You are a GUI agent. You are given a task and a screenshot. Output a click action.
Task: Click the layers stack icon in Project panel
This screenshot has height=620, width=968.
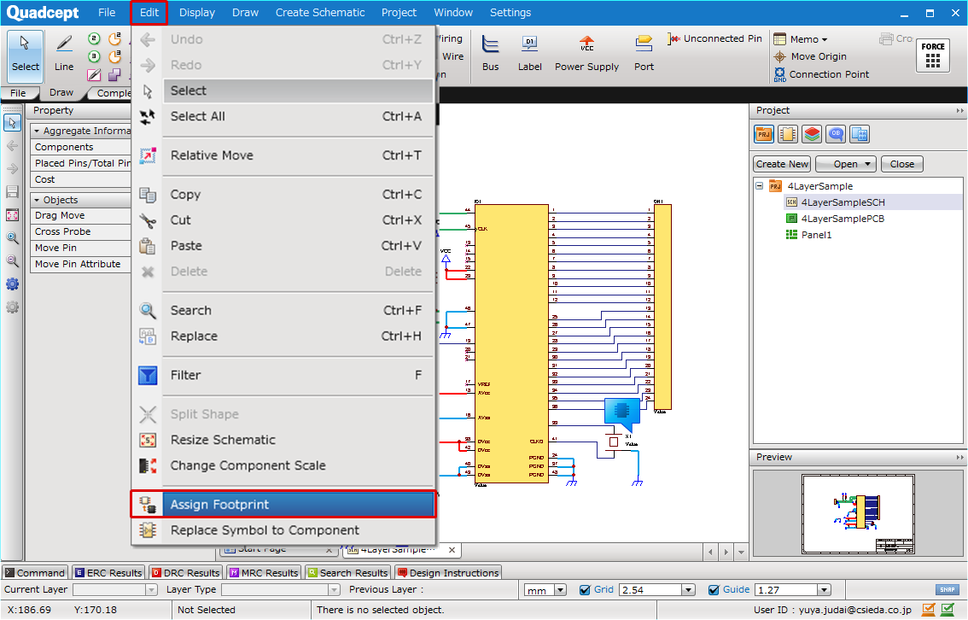click(x=812, y=134)
